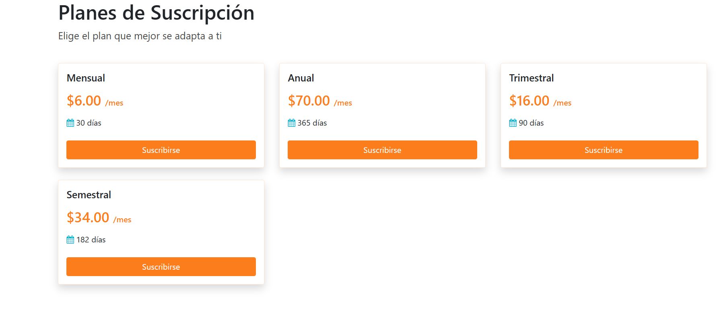
Task: Select the $16.00 price text
Action: (530, 101)
